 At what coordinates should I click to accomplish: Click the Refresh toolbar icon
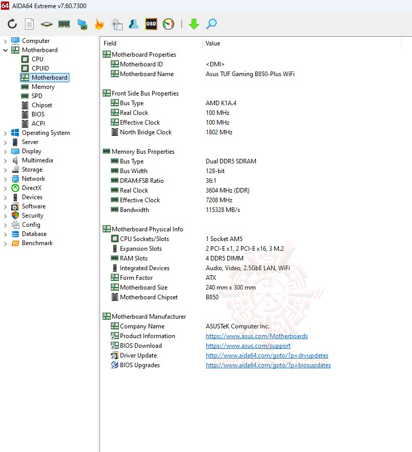[12, 24]
